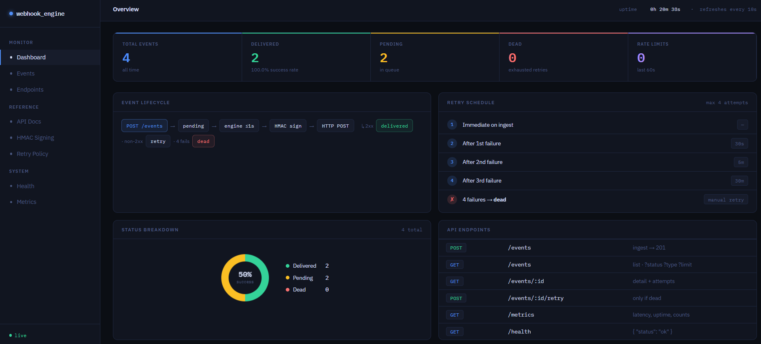Click the manual retry badge

click(x=726, y=200)
